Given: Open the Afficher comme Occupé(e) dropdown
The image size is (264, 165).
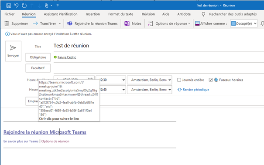Looking at the screenshot, I should pyautogui.click(x=243, y=24).
